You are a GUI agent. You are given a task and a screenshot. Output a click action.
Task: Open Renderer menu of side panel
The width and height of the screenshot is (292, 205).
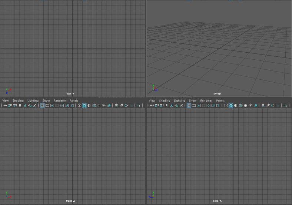click(206, 100)
